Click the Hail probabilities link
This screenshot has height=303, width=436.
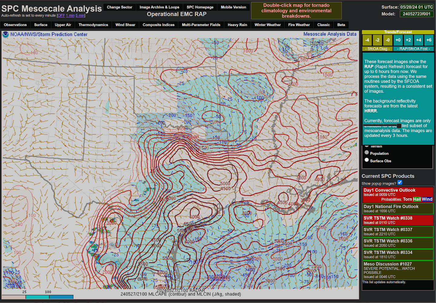click(417, 199)
